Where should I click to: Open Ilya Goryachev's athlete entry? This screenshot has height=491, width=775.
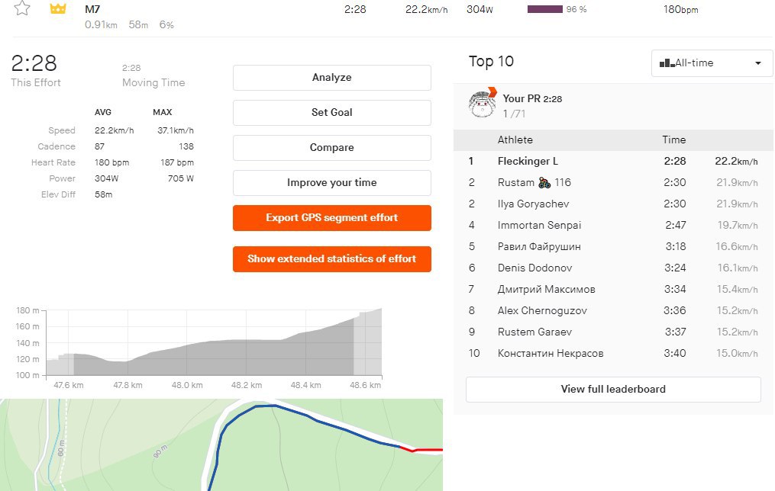click(x=533, y=204)
